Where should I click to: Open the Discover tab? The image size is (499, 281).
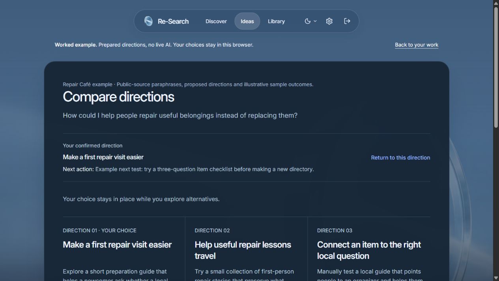click(x=216, y=21)
